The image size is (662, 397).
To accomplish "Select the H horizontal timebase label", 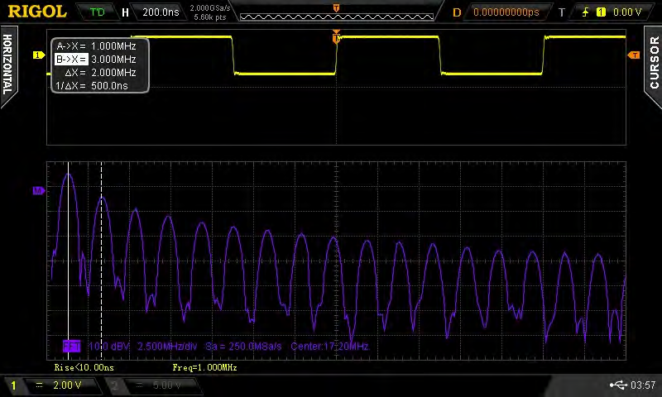I will coord(126,12).
